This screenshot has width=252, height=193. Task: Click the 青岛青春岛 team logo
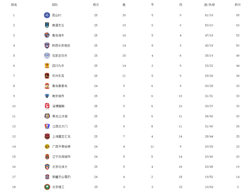point(47,86)
